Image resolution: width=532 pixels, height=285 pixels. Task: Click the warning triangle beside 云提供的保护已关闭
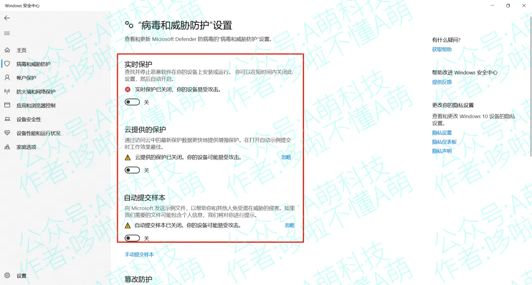coord(128,157)
